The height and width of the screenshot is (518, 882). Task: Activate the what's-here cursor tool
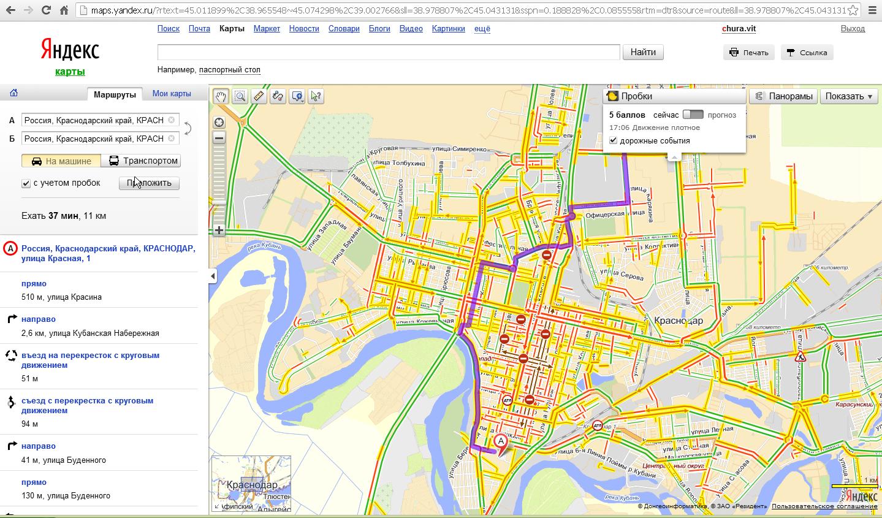[316, 96]
